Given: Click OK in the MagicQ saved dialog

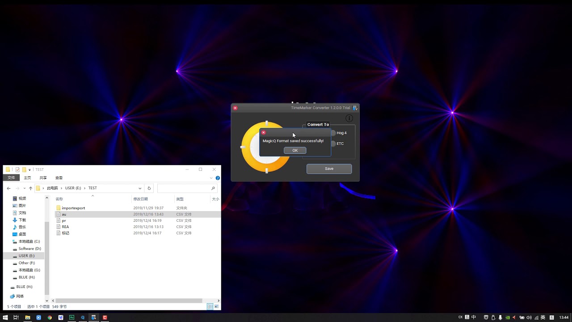Looking at the screenshot, I should click(x=295, y=150).
